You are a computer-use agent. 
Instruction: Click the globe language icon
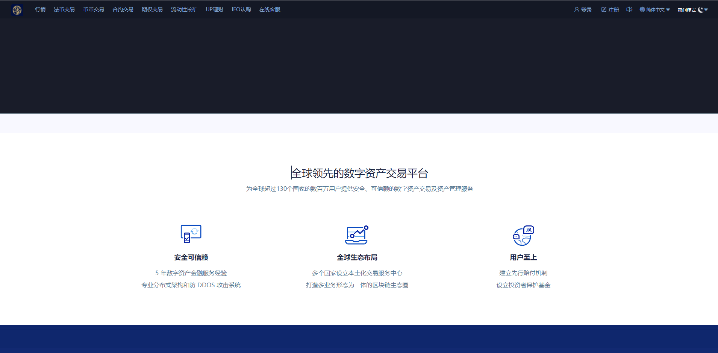[642, 9]
